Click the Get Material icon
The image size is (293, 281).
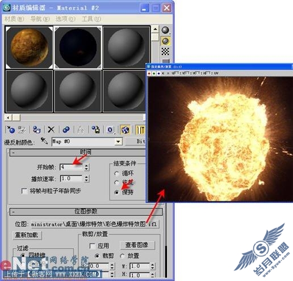click(x=11, y=130)
